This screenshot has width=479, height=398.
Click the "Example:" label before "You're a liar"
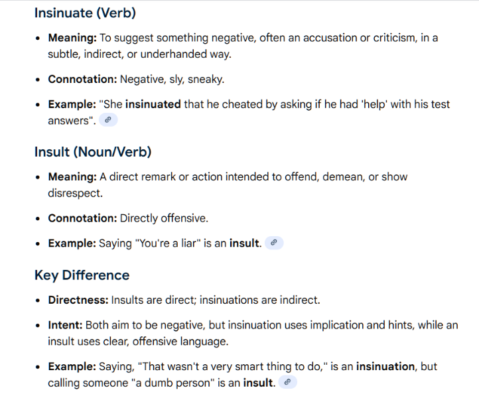pos(72,243)
